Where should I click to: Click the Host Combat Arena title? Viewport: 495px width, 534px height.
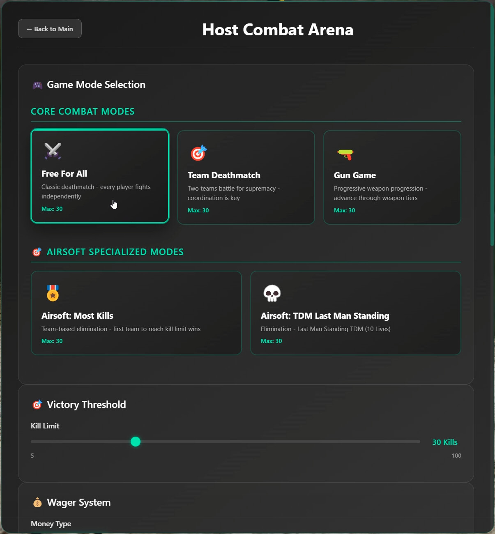(x=278, y=30)
